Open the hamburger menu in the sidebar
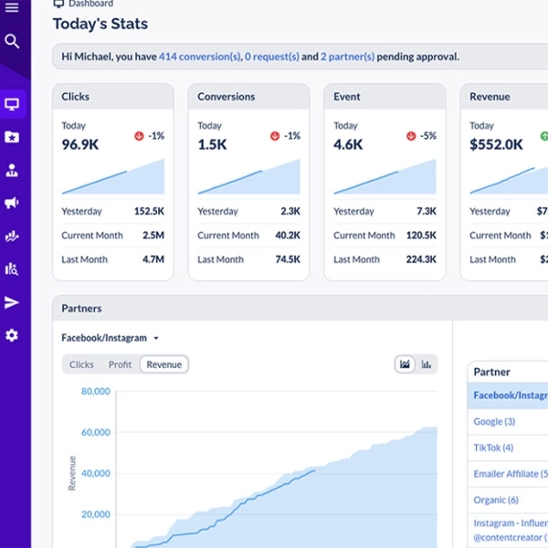The width and height of the screenshot is (548, 548). click(x=12, y=8)
